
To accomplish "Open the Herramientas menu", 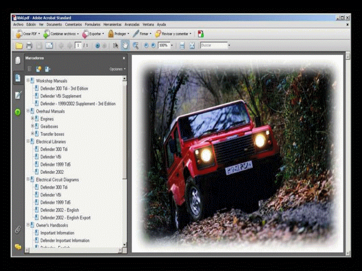I will (x=112, y=24).
